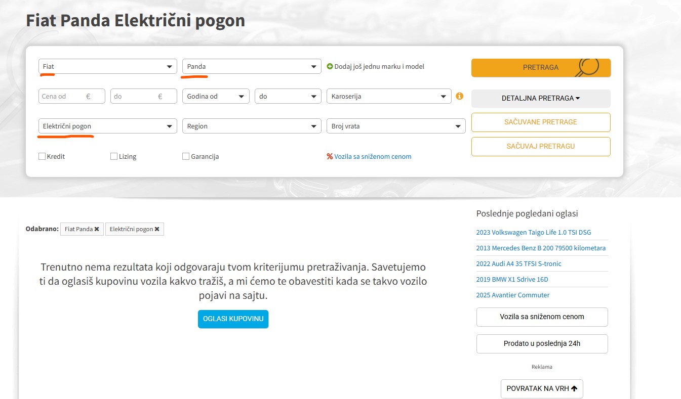Click the Fiat Panda Električni pogon heading

pos(135,21)
